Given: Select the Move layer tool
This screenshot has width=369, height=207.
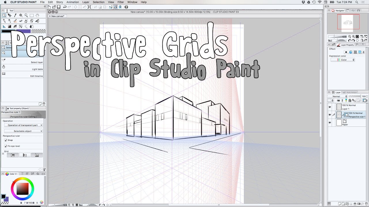Looking at the screenshot, I should pyautogui.click(x=10, y=15).
